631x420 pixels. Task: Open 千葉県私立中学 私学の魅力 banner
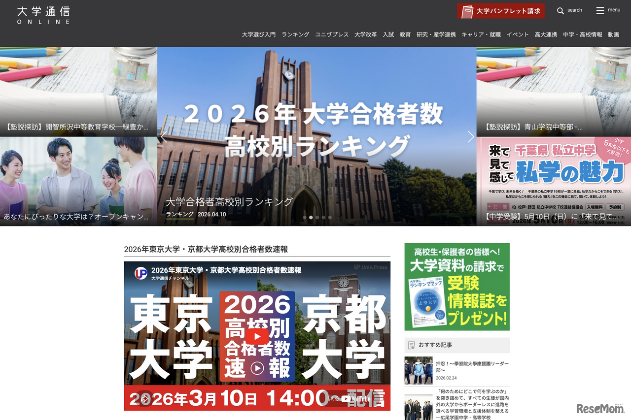coord(554,181)
